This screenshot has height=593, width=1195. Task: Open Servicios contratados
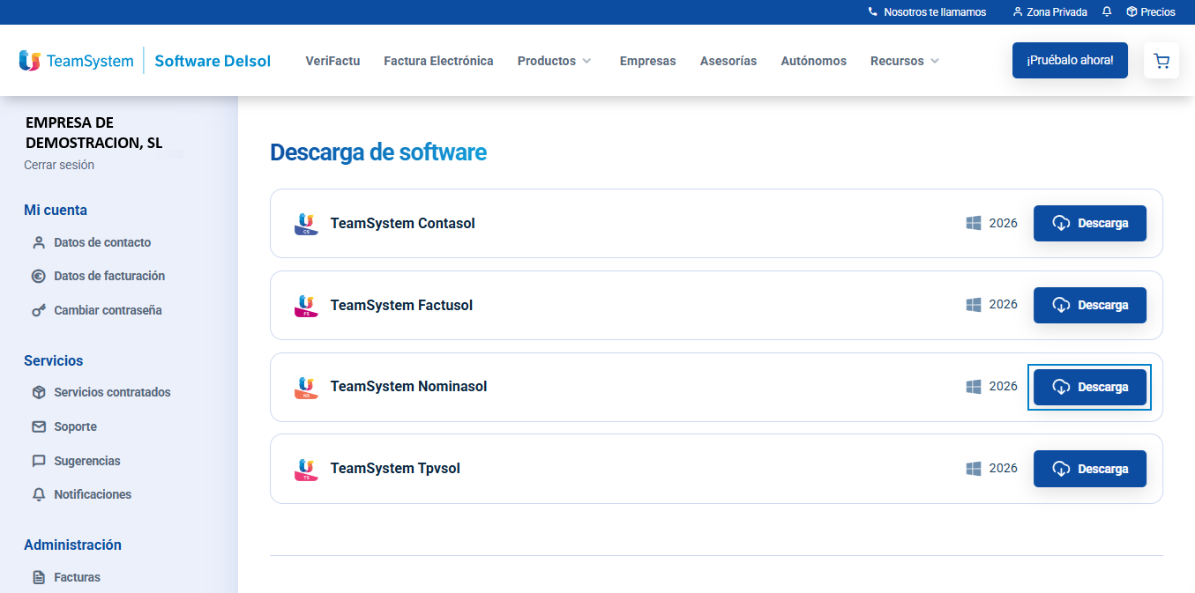coord(112,392)
